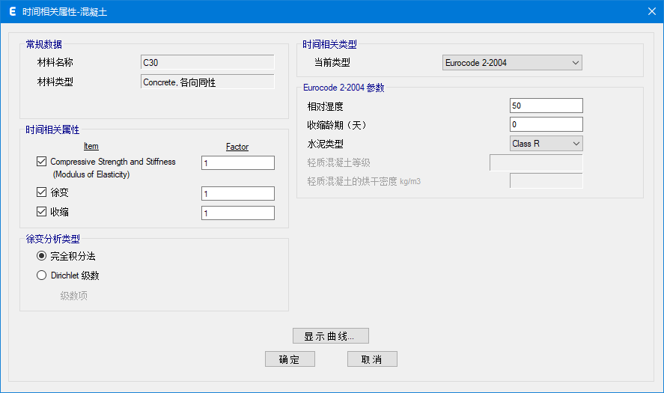Click the 相对湿度 label
This screenshot has height=393, width=664.
[325, 106]
